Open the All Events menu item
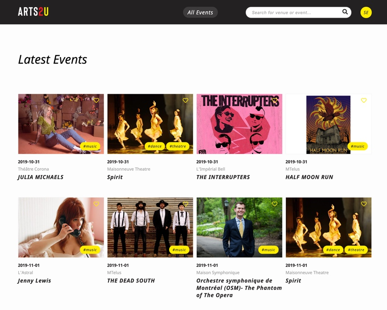 pyautogui.click(x=200, y=12)
